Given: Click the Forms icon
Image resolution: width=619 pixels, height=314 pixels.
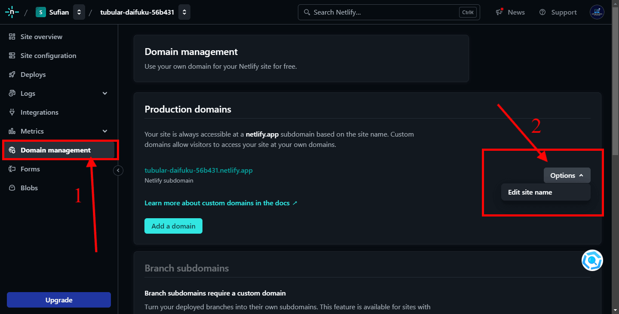Looking at the screenshot, I should [12, 169].
